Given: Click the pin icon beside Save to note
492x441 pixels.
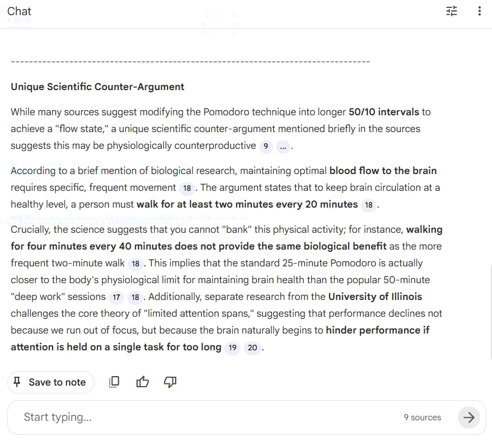Looking at the screenshot, I should tap(16, 382).
